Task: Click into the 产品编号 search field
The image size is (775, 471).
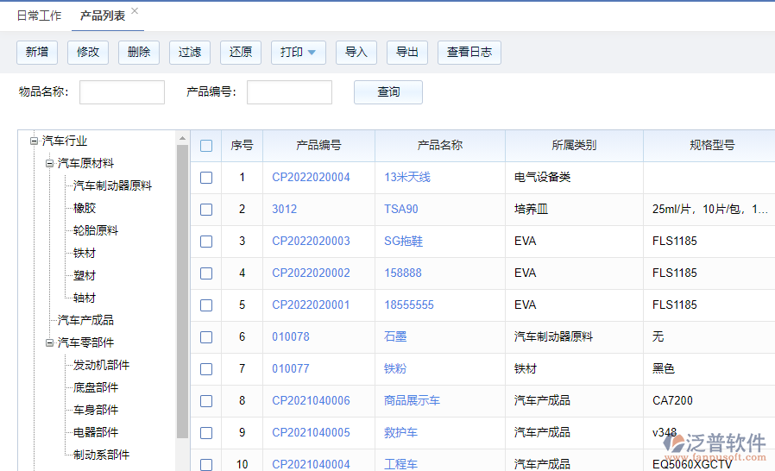Action: (x=289, y=92)
